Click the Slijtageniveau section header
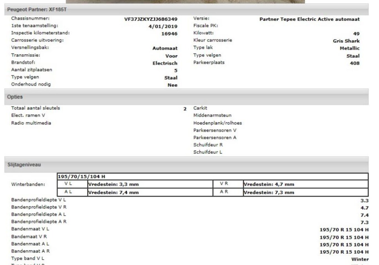 point(186,165)
